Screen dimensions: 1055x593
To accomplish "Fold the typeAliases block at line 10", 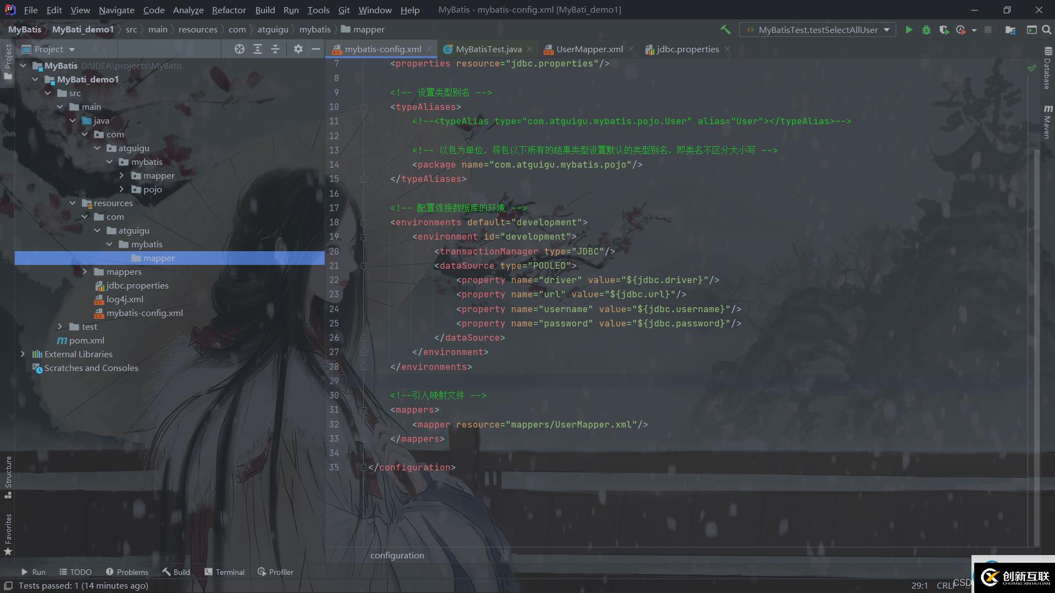I will 363,107.
